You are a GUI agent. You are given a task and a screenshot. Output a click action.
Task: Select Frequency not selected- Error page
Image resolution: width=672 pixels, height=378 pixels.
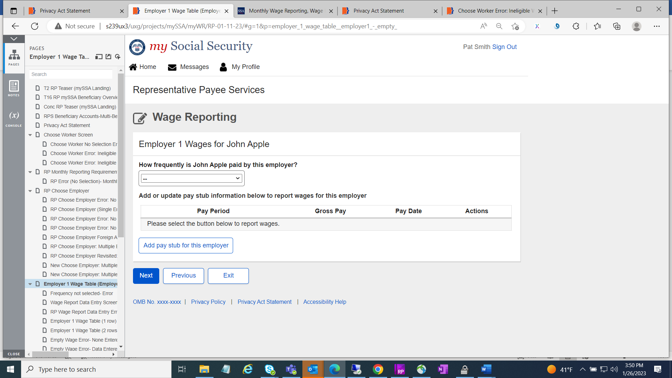81,293
